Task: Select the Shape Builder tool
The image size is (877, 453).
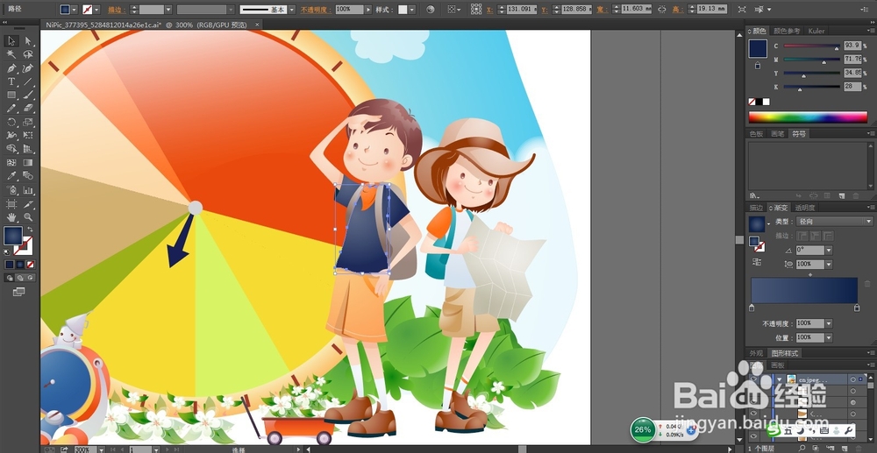Action: click(11, 149)
